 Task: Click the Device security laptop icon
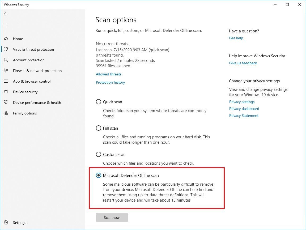(6, 92)
